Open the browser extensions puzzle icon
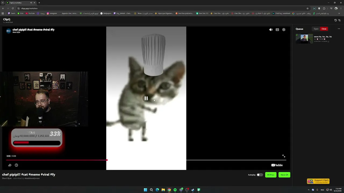 tap(324, 8)
